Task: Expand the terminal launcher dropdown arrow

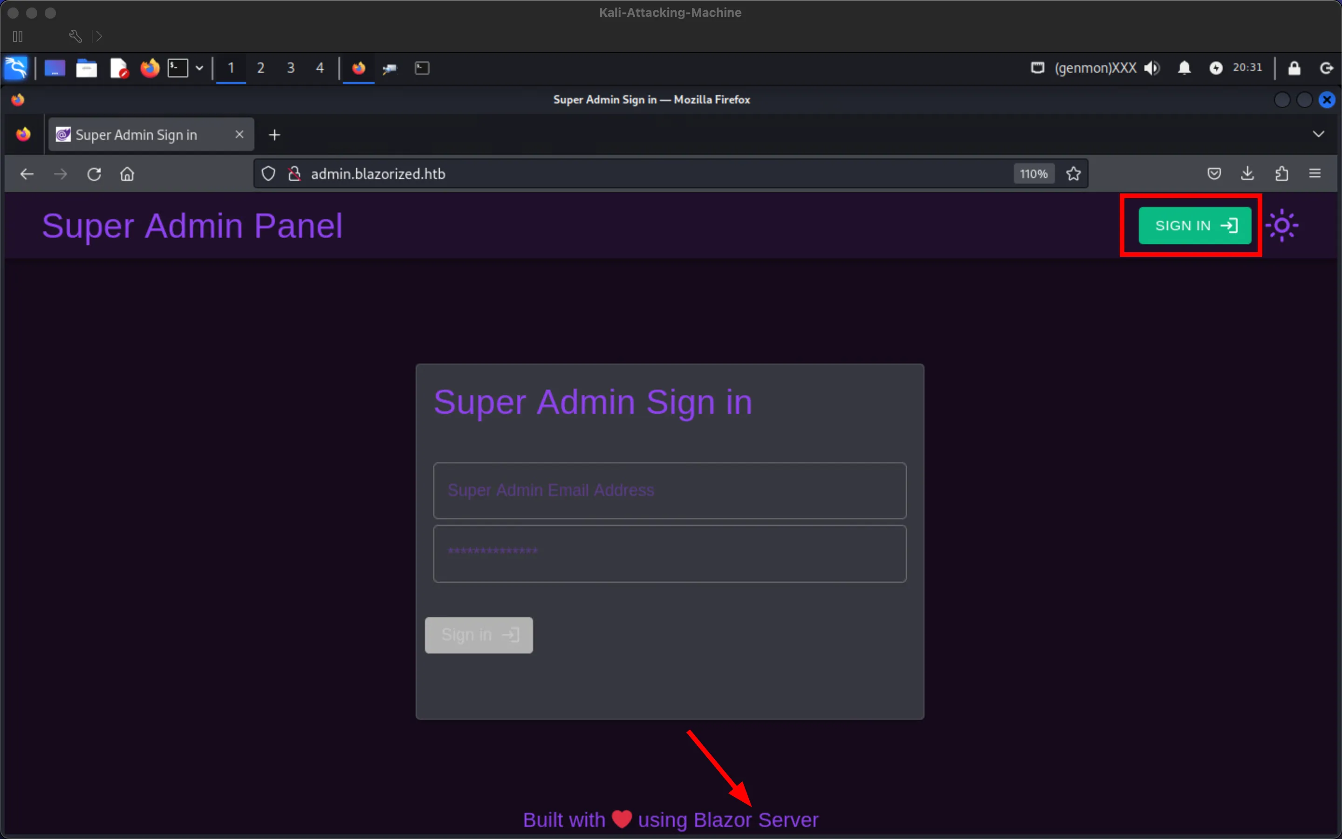Action: click(199, 68)
